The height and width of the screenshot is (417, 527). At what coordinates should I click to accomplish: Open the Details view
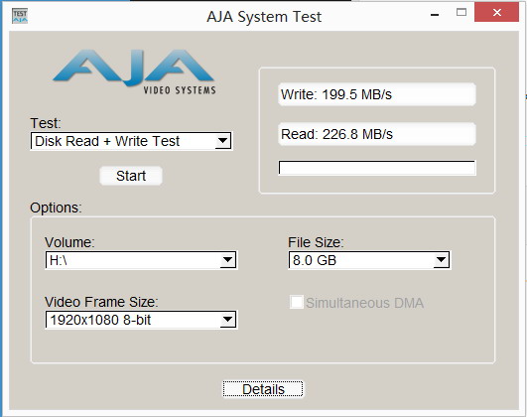click(263, 389)
